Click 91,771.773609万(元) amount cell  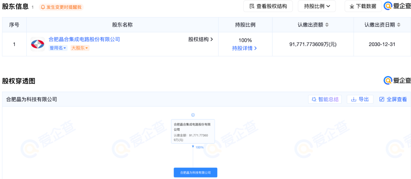(313, 44)
